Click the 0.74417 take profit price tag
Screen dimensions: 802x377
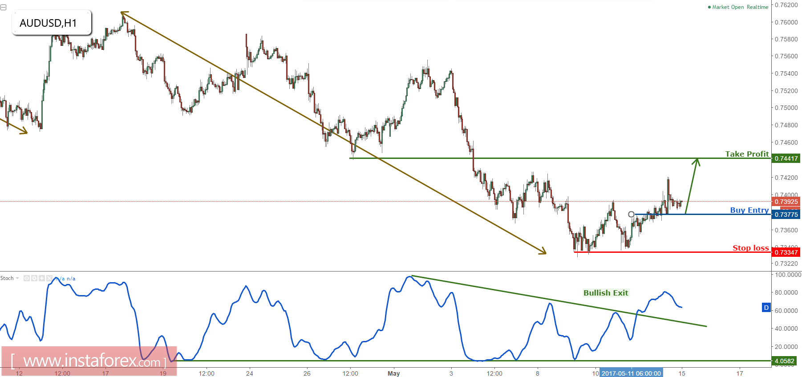click(x=786, y=158)
